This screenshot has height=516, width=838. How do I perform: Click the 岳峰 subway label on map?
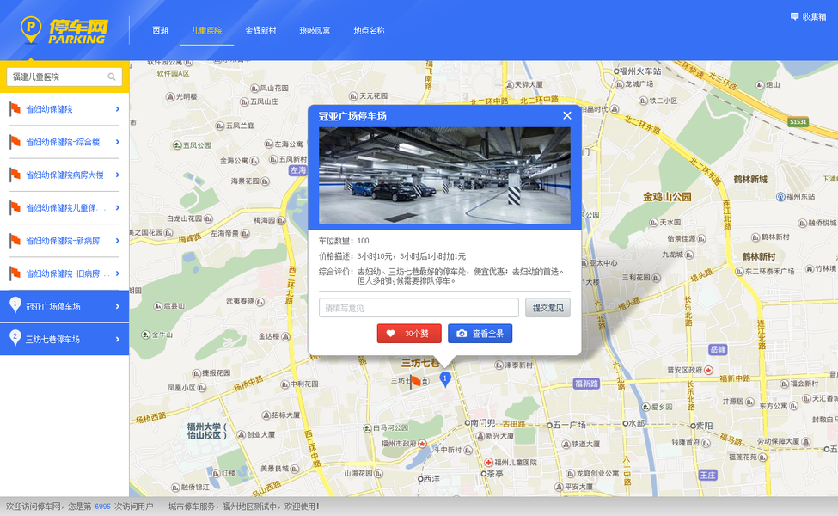[719, 349]
